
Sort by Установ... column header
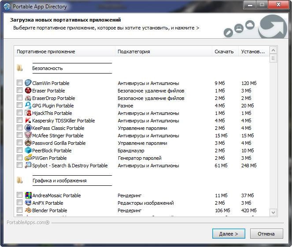(254, 52)
